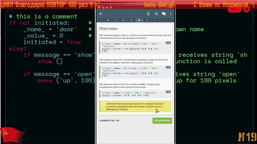257x144 pixels.
Task: Click the Массивы lesson heading
Action: 108,28
